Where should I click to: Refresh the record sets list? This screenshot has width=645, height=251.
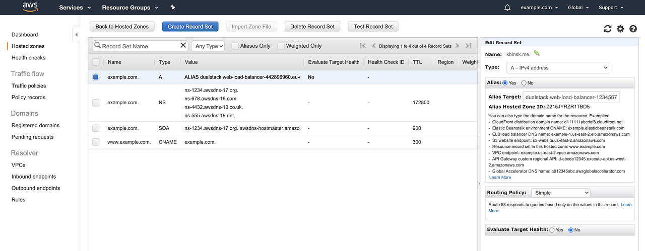(x=608, y=29)
